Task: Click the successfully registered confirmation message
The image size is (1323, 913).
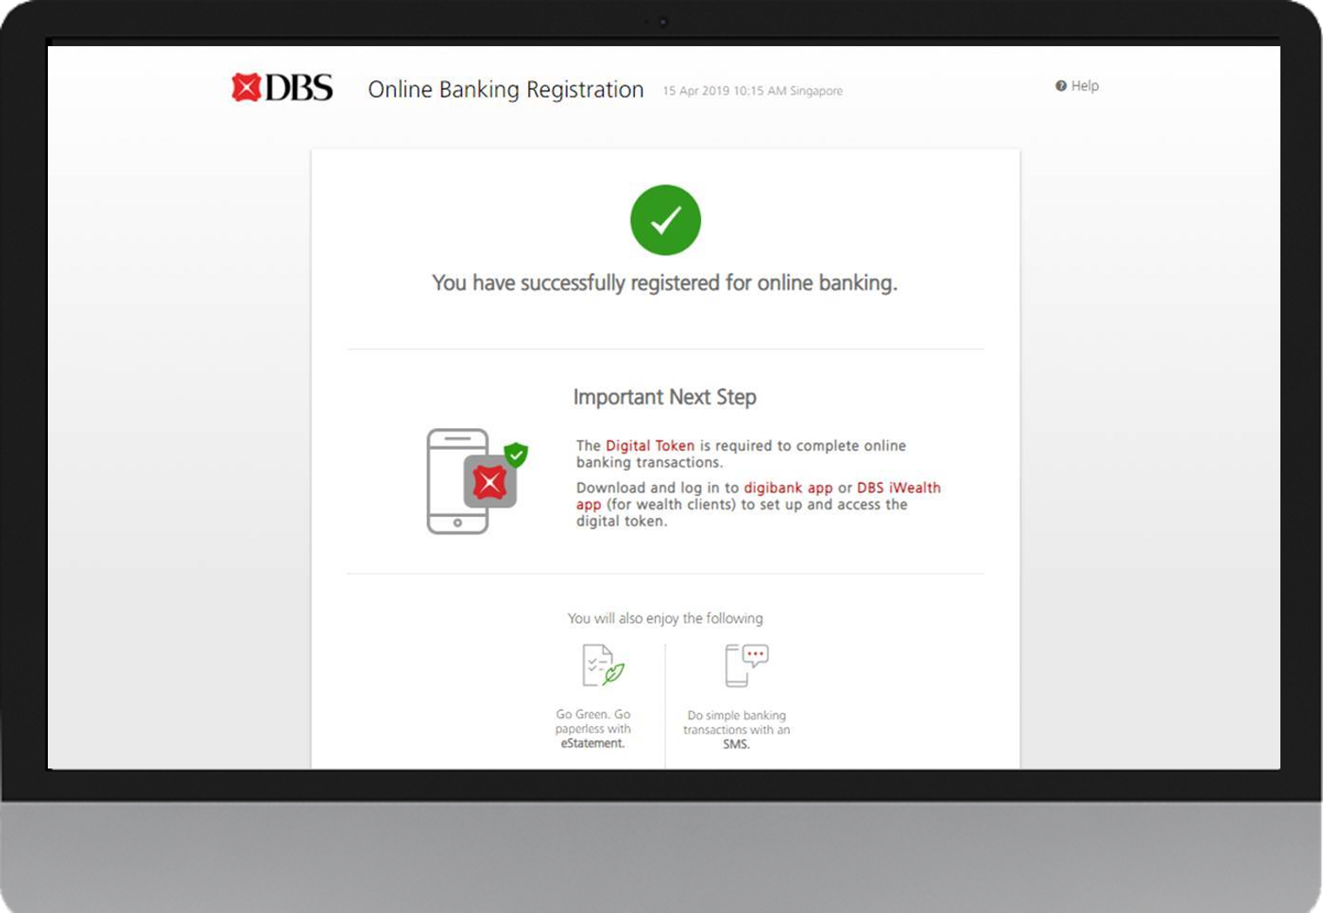Action: click(665, 283)
